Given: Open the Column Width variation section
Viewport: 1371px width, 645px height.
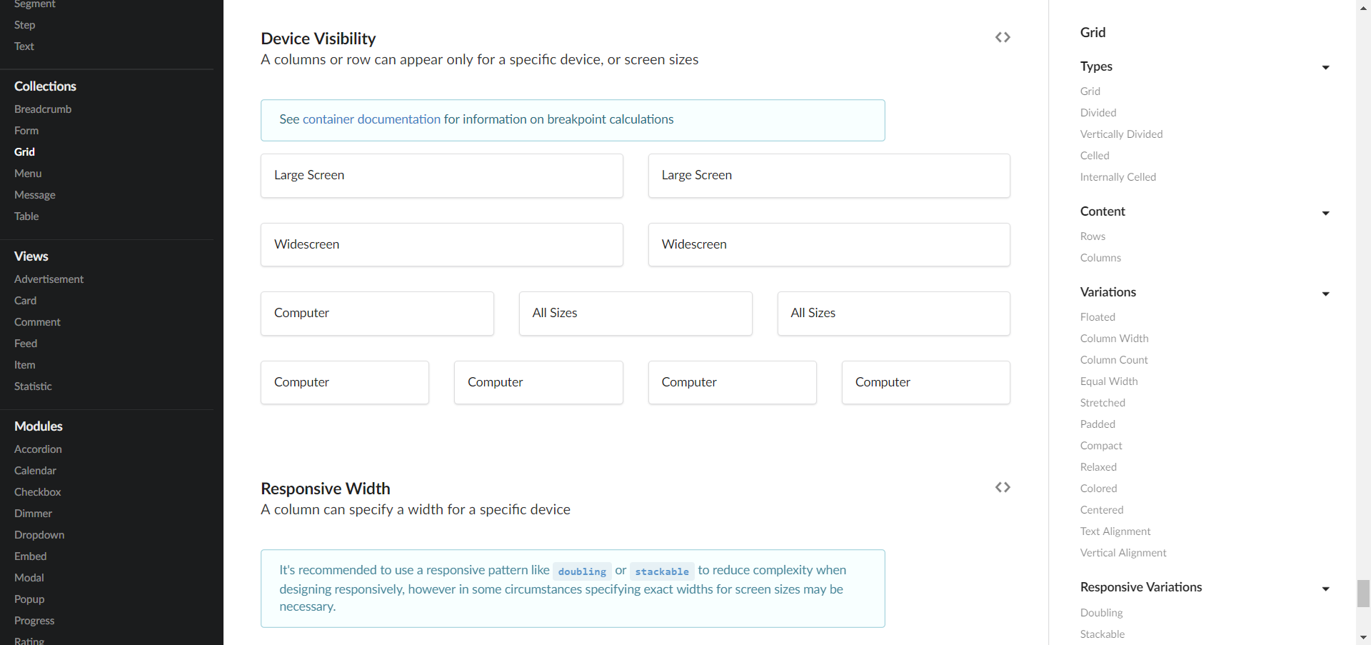Looking at the screenshot, I should point(1114,338).
